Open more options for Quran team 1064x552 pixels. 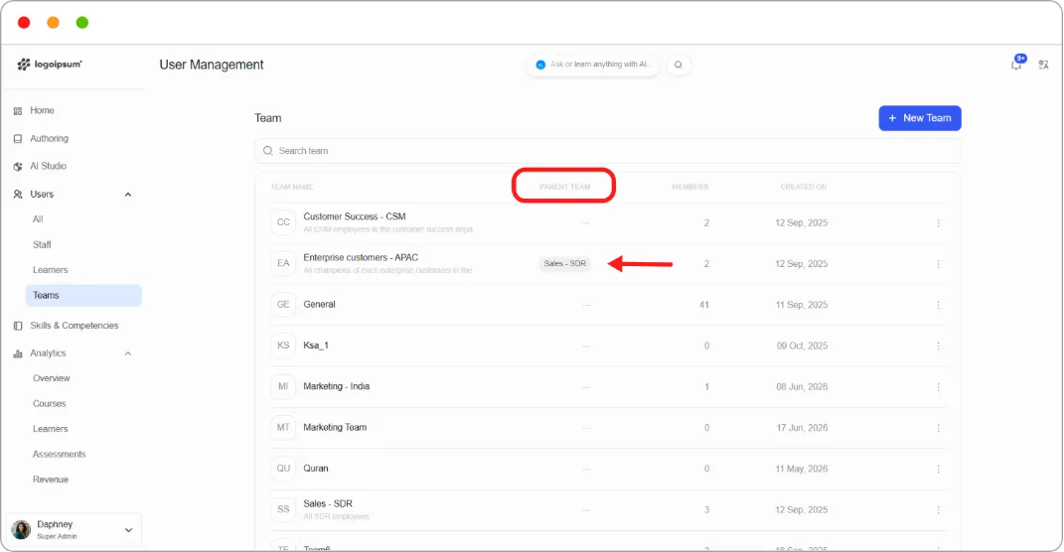pos(939,469)
